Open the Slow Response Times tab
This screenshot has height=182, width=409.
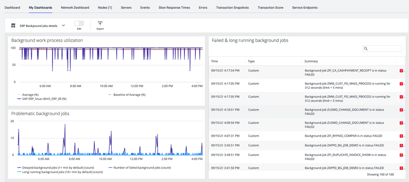tap(174, 7)
